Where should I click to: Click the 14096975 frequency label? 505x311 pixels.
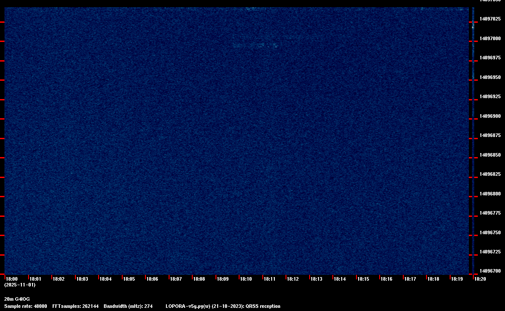[x=490, y=58]
